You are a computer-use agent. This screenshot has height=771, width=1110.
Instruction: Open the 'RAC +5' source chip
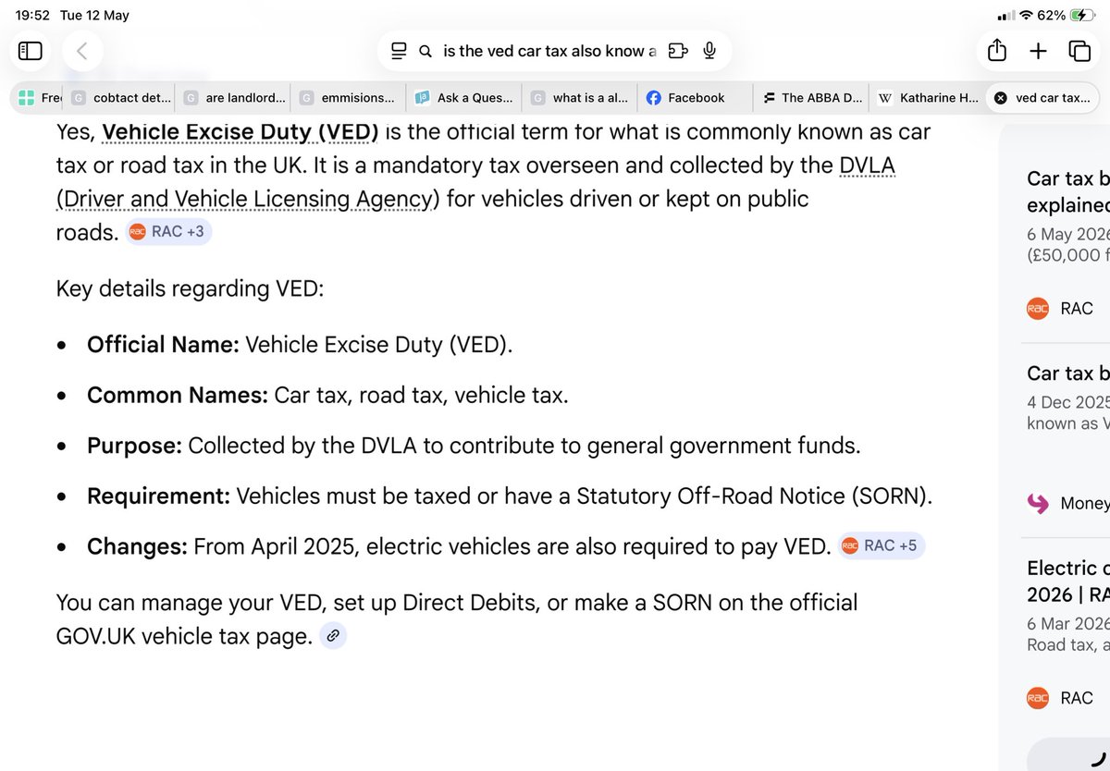tap(882, 545)
